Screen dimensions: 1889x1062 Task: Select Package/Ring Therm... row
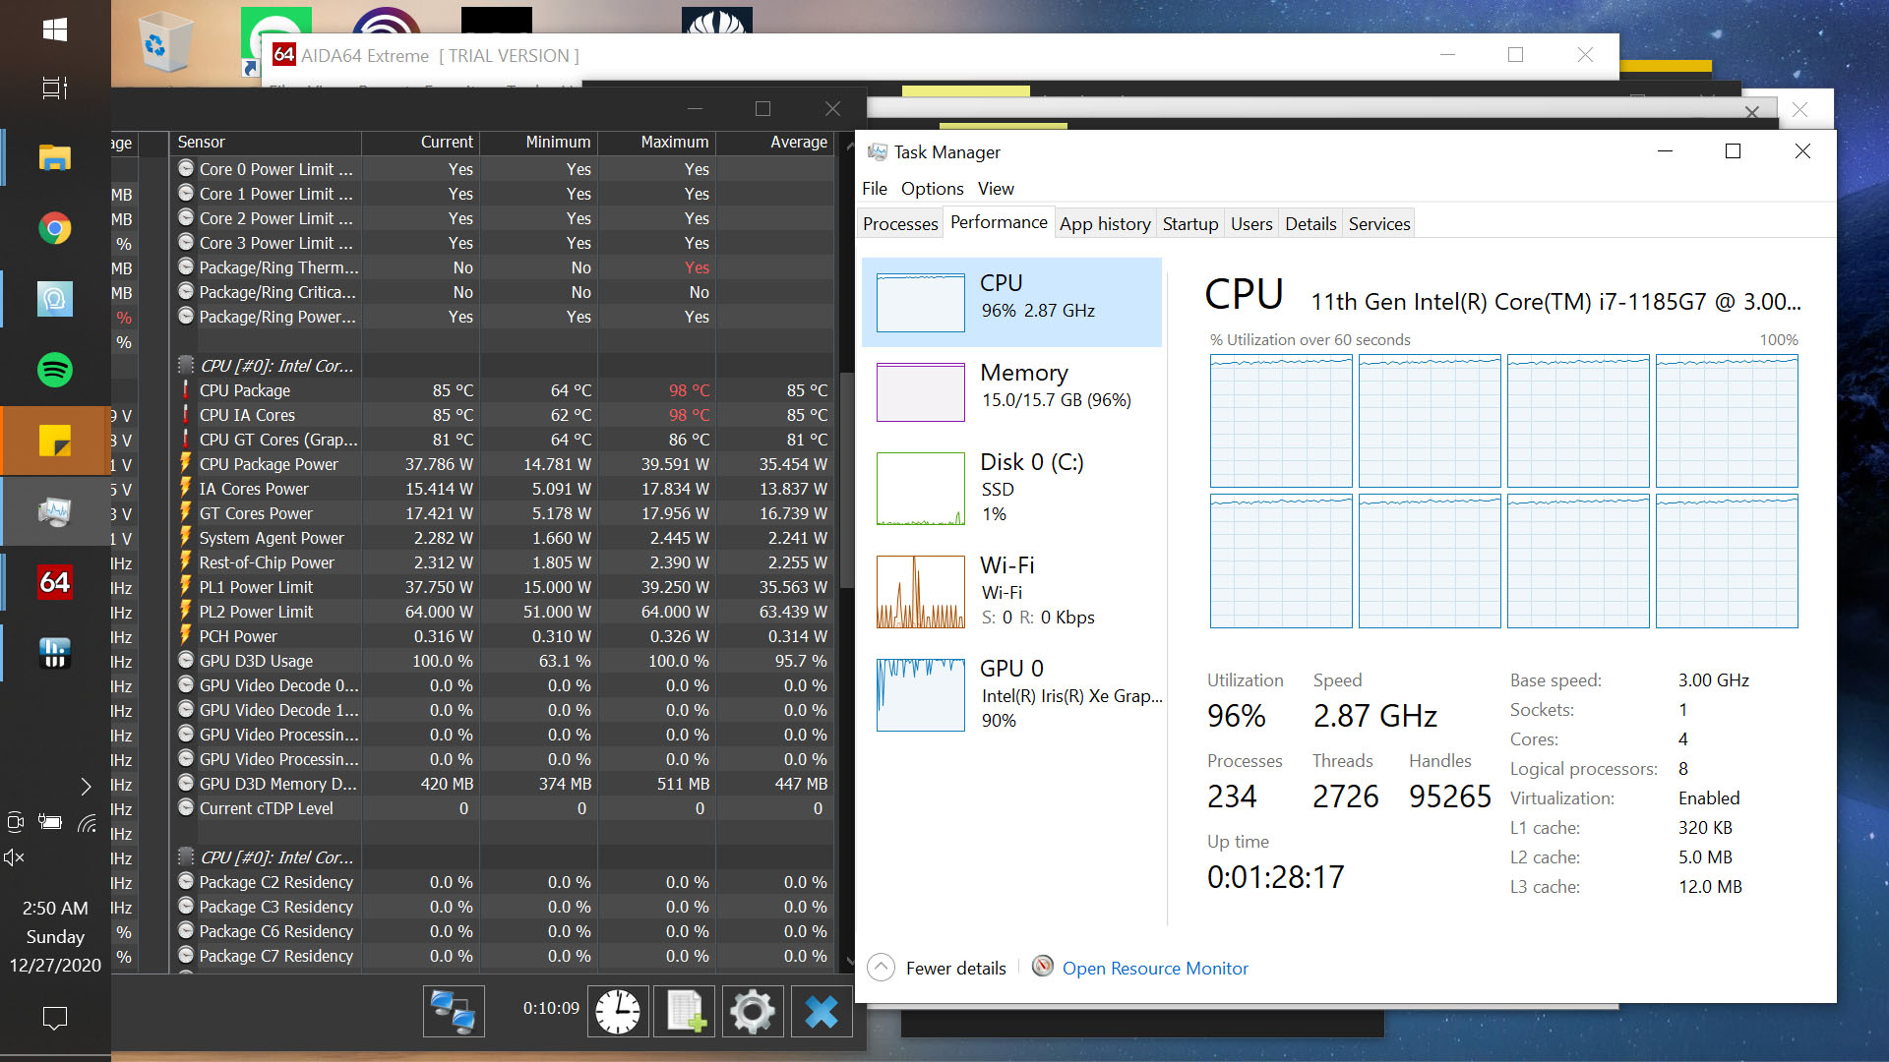coord(502,267)
